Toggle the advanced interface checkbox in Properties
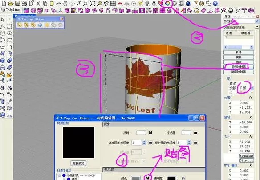Viewport: 260px width, 180px height. (x=225, y=28)
